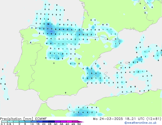Click the '(12+81)' forecast offset text
162x125 pixels.
[x=154, y=119]
